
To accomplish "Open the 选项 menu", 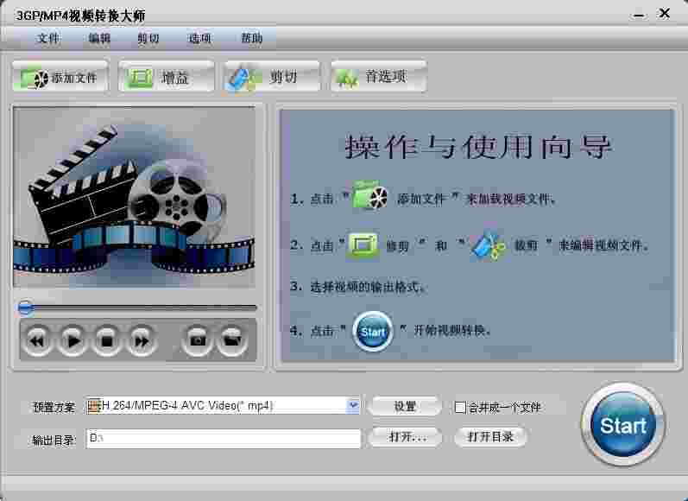I will [x=199, y=38].
